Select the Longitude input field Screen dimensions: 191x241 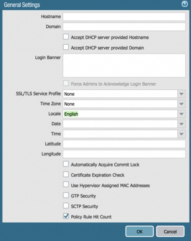click(124, 154)
